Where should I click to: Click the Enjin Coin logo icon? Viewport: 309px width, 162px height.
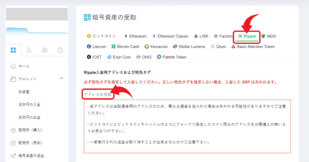pyautogui.click(x=109, y=57)
